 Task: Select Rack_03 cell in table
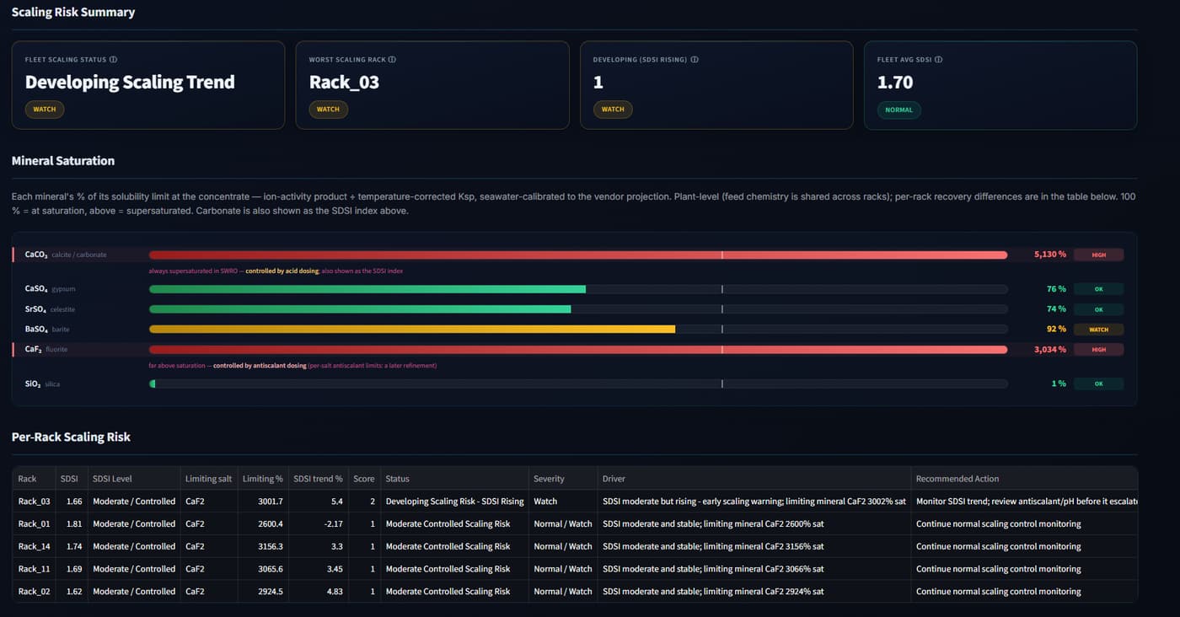pos(35,502)
